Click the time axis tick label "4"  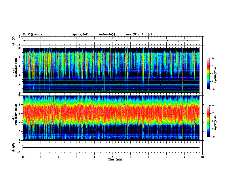95,157
